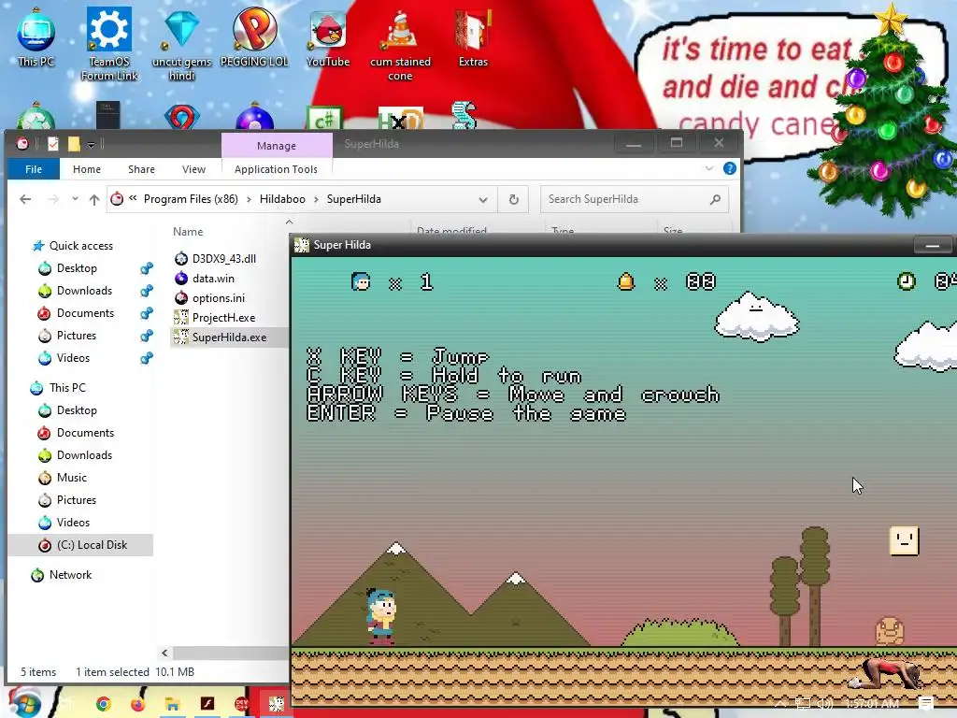Switch to the Share ribbon tab
Screen dimensions: 957x718
click(141, 169)
